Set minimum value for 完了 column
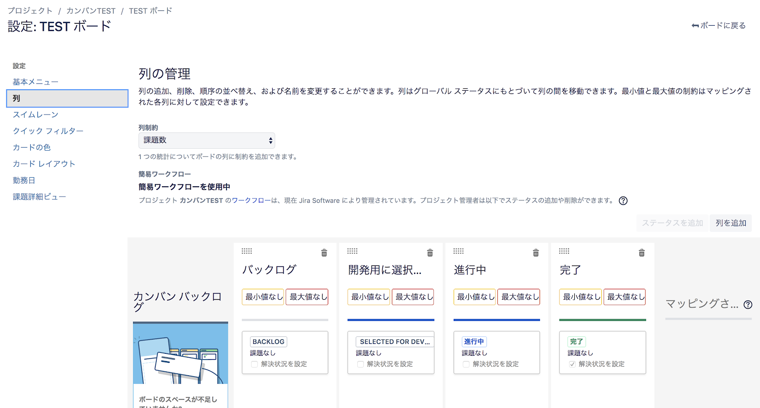760x408 pixels. pyautogui.click(x=580, y=297)
